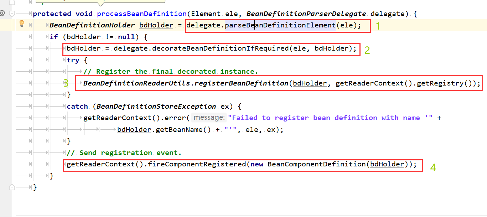Viewport: 487px width, 217px height.
Task: Click the yellow lightbulb intention icon
Action: click(21, 24)
